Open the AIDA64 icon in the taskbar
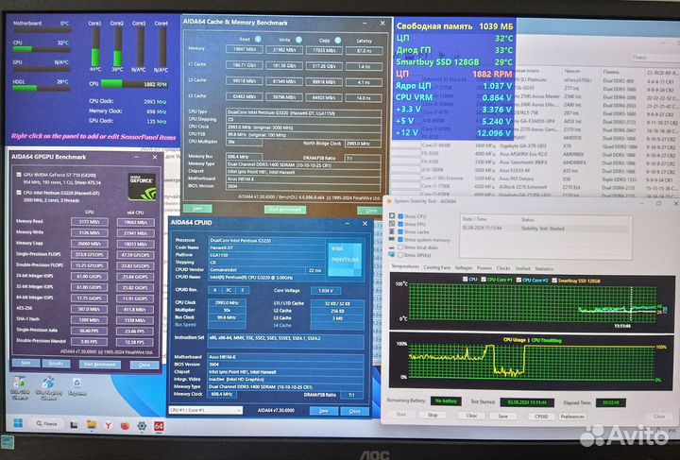The width and height of the screenshot is (680, 460). 160,426
